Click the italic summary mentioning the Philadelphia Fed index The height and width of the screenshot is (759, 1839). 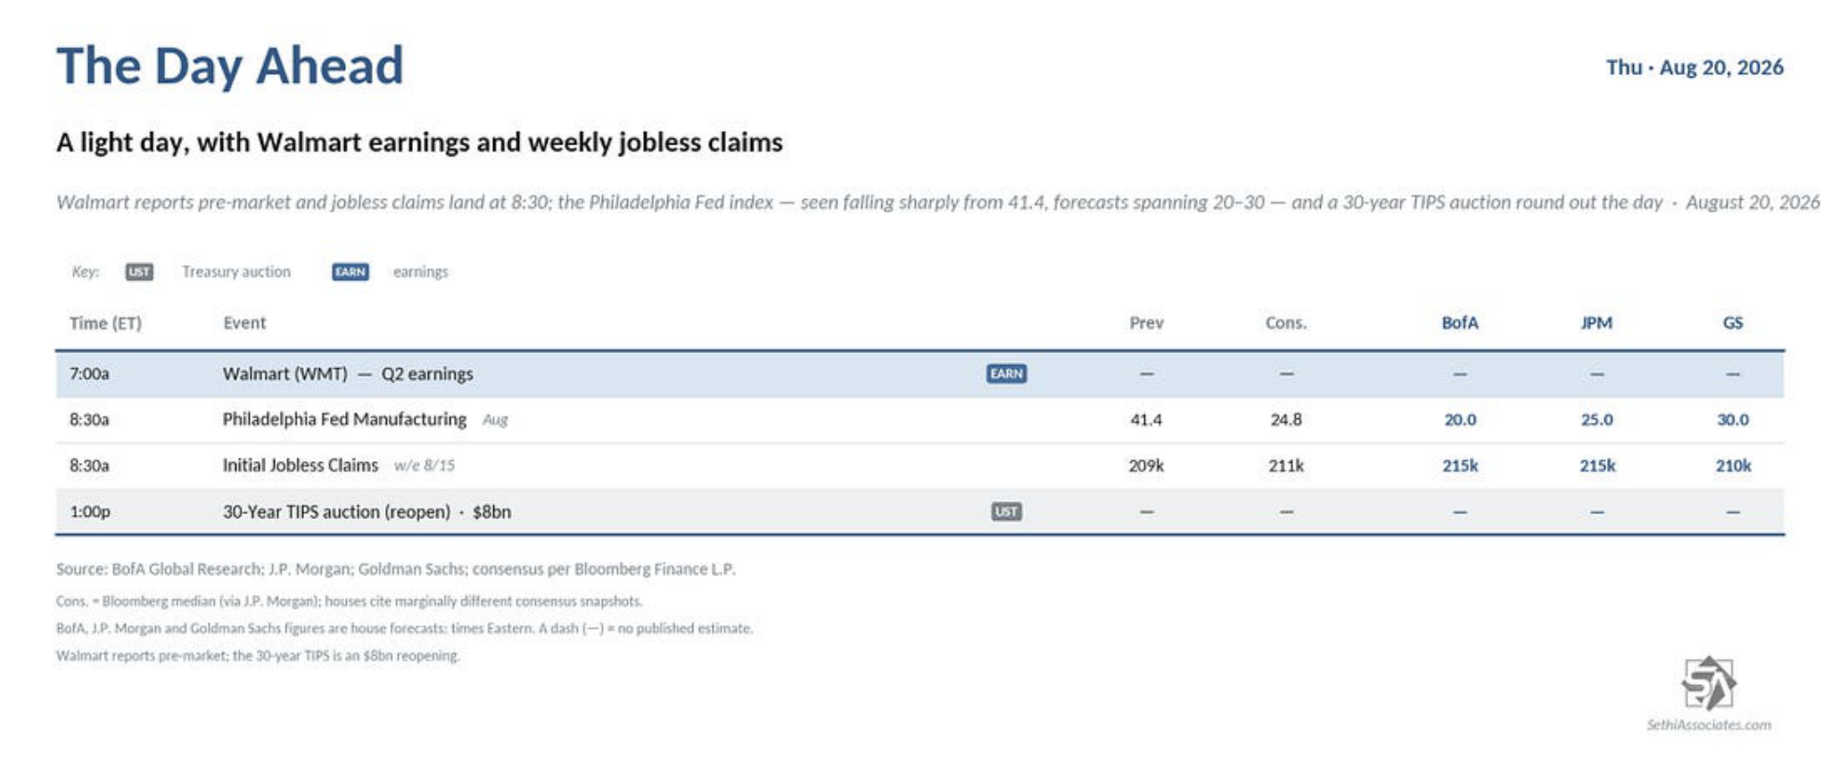[937, 202]
